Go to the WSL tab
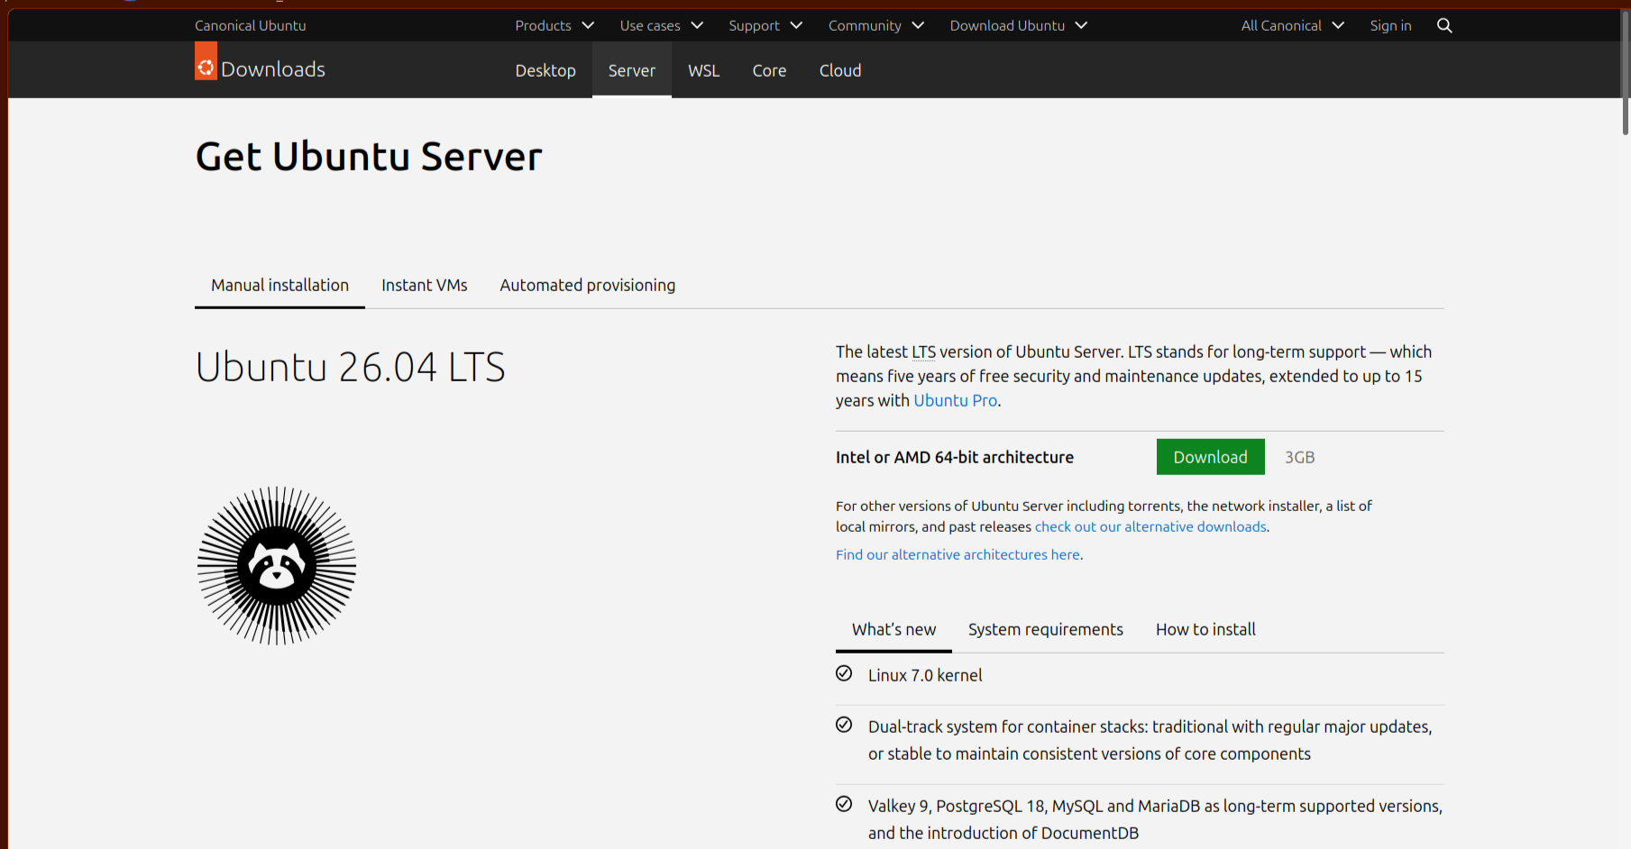Image resolution: width=1631 pixels, height=849 pixels. pos(704,70)
